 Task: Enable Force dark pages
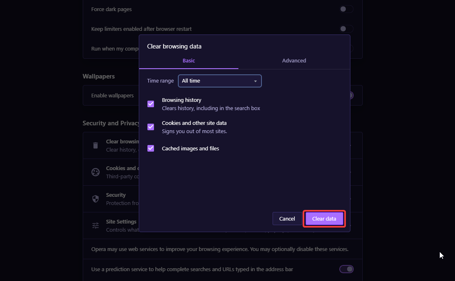[346, 9]
